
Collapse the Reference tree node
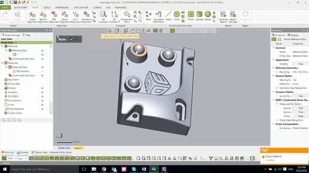pos(2,46)
